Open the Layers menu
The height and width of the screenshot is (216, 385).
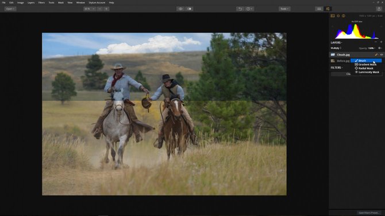[31, 2]
